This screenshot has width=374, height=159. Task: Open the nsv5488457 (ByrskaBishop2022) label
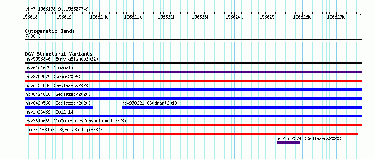tap(66, 130)
